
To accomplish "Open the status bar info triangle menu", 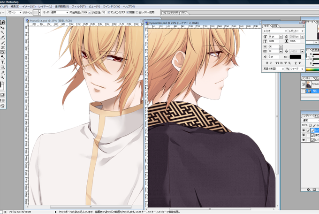I will pyautogui.click(x=55, y=212).
